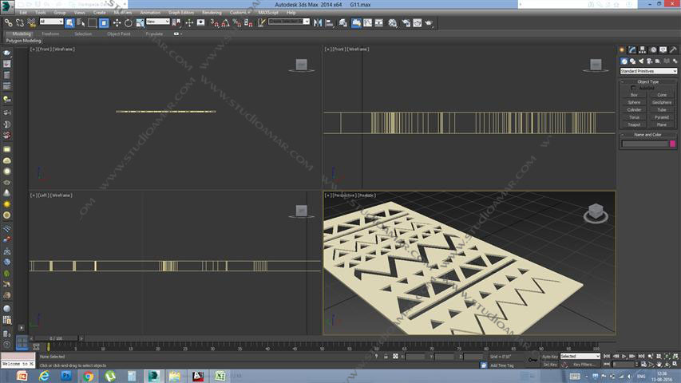Image resolution: width=681 pixels, height=383 pixels.
Task: Open the Modify command panel tab
Action: pos(632,50)
